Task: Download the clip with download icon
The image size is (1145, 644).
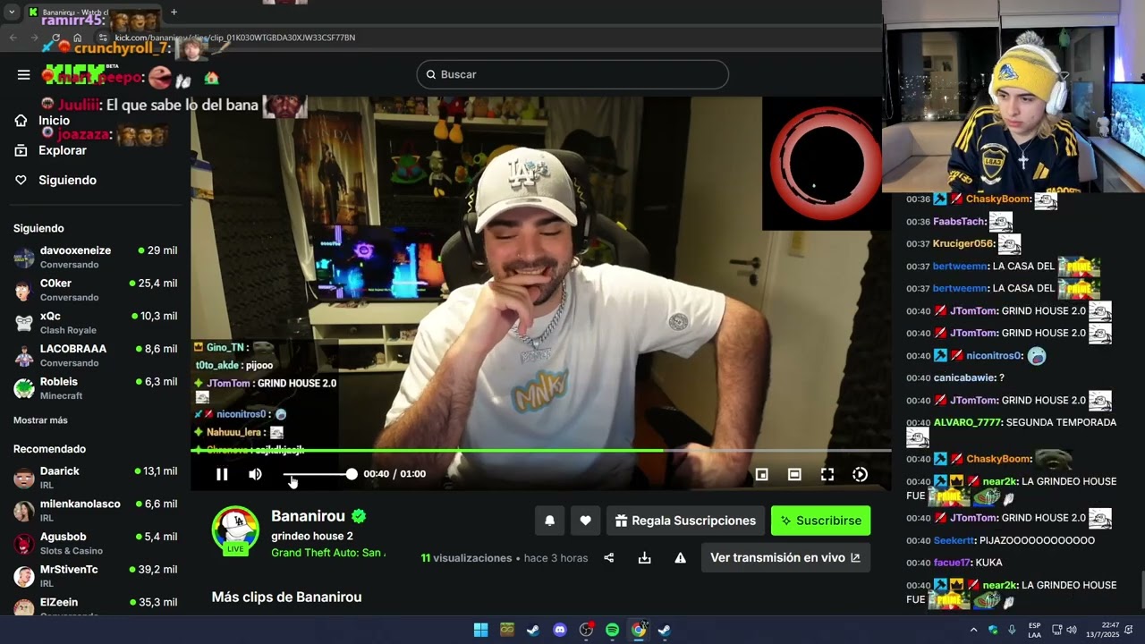Action: point(644,557)
